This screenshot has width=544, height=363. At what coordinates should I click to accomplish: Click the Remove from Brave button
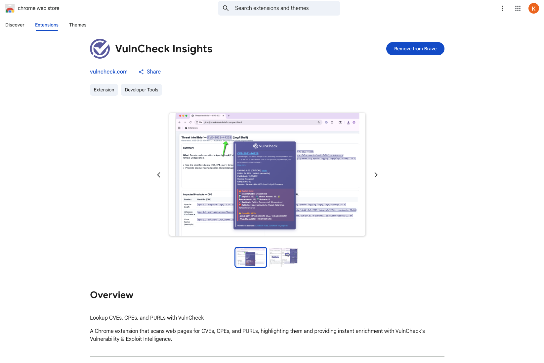(x=415, y=49)
